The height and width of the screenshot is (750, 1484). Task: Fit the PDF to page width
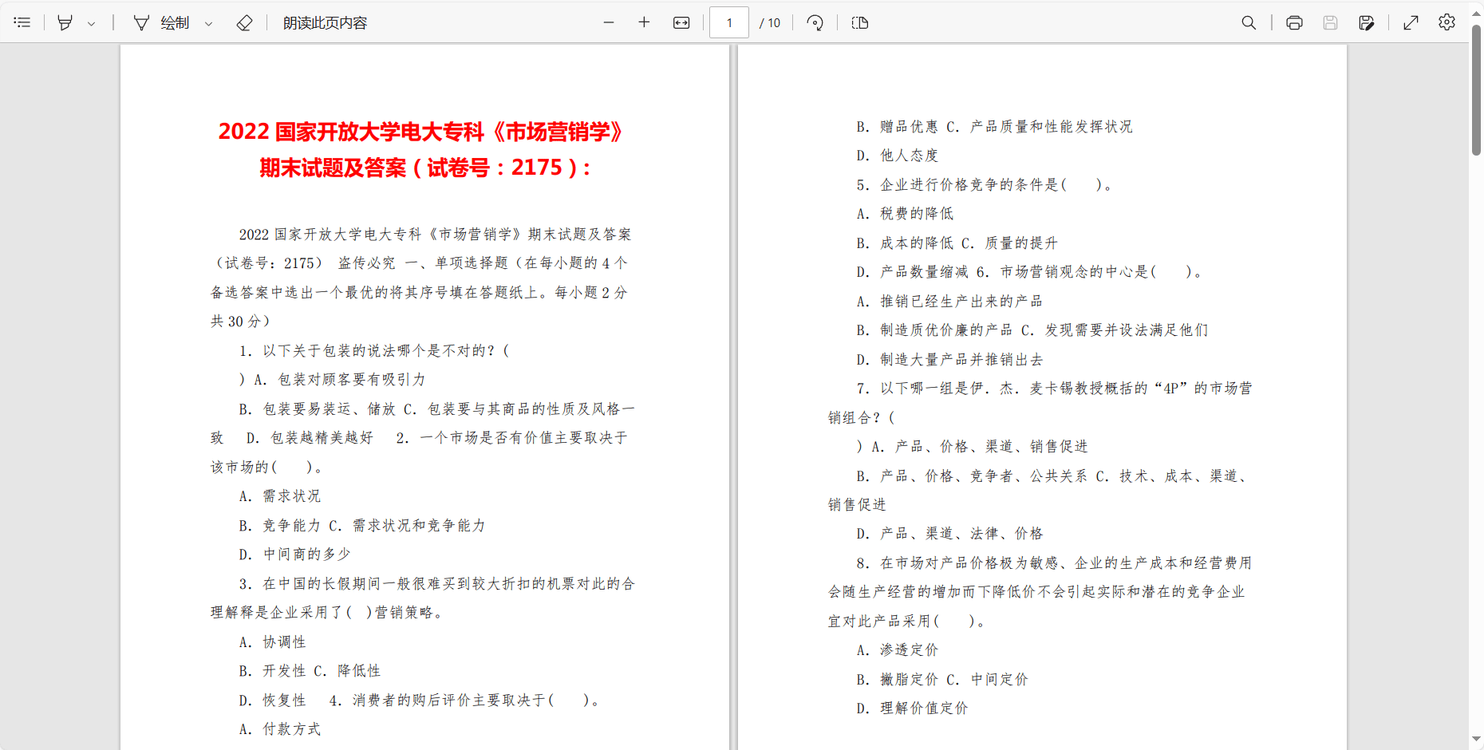pos(681,22)
